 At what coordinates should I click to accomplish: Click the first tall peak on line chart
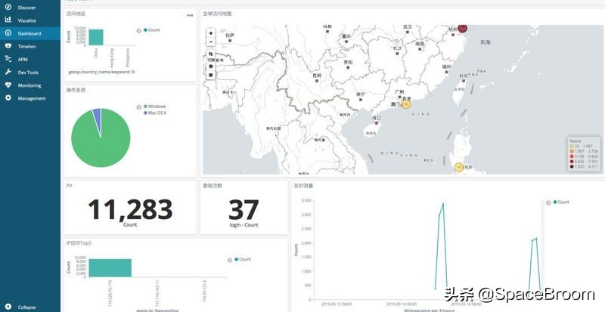443,203
